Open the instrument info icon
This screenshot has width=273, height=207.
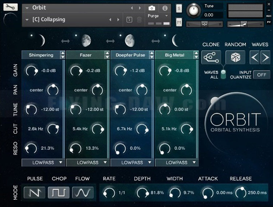tap(165, 8)
